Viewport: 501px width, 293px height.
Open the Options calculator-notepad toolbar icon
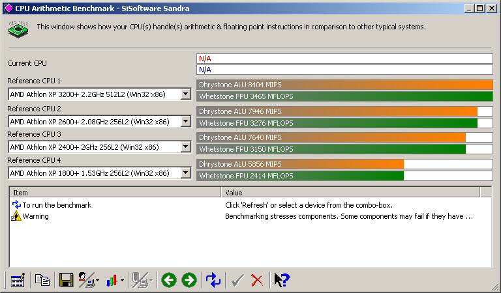click(x=18, y=280)
